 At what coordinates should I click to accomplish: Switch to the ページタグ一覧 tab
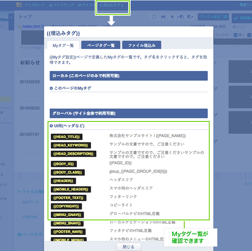101,45
